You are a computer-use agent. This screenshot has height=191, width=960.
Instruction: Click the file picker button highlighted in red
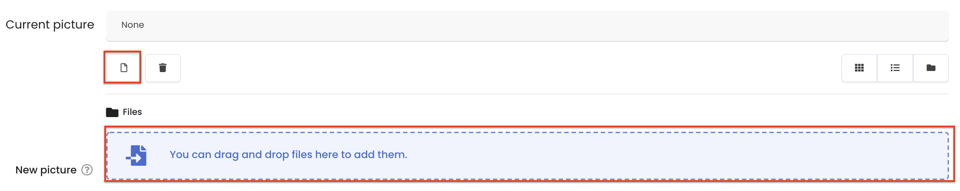coord(123,67)
